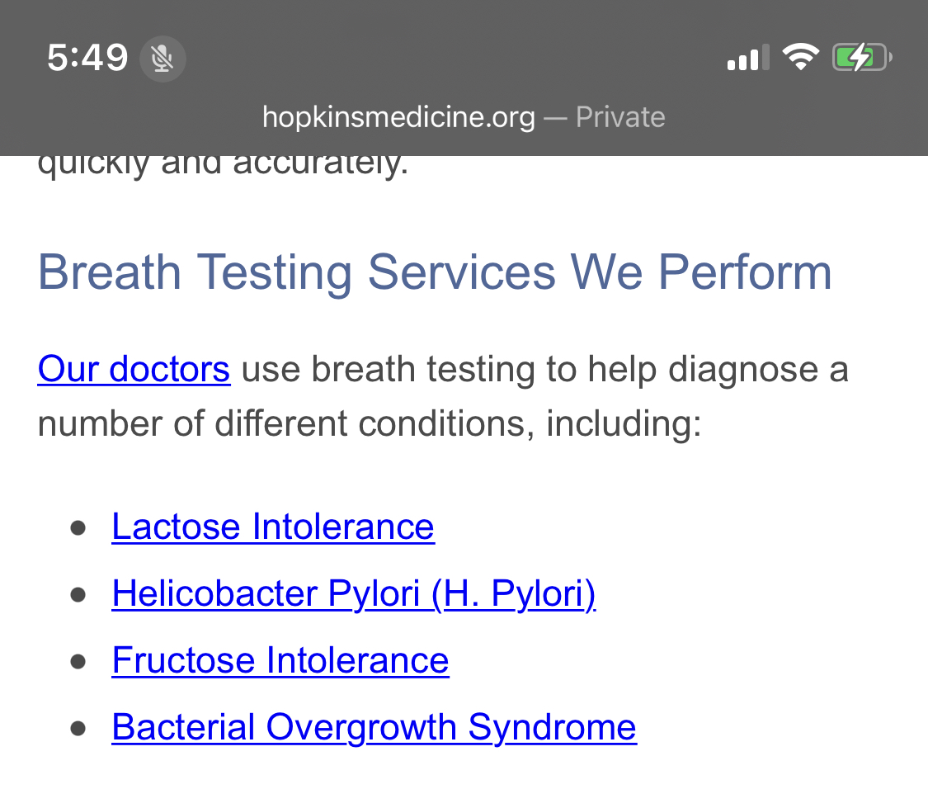Open Bacterial Overgrowth Syndrome link
Image resolution: width=928 pixels, height=789 pixels.
click(x=374, y=727)
